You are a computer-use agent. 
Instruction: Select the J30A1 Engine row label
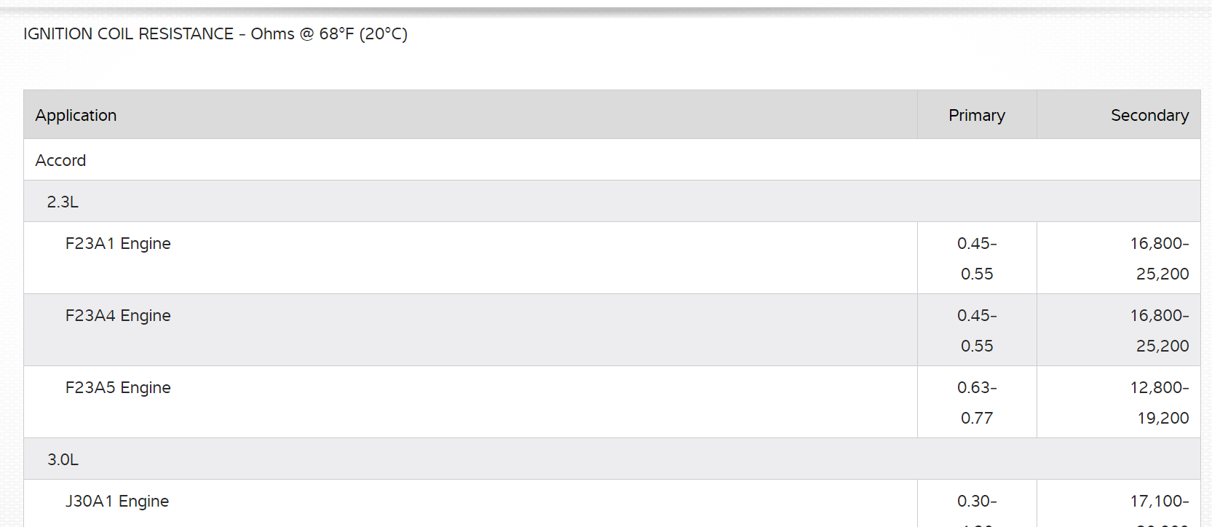117,502
